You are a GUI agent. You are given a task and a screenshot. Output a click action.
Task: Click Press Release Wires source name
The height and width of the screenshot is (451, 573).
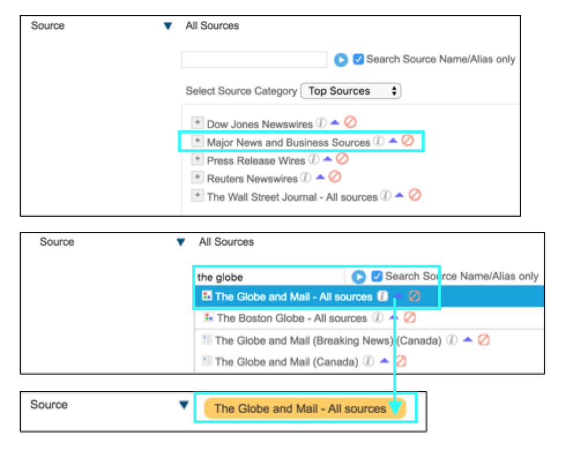(x=256, y=160)
